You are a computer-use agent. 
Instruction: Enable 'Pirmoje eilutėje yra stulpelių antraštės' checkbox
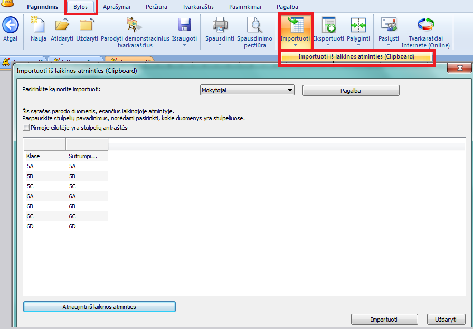(x=26, y=128)
